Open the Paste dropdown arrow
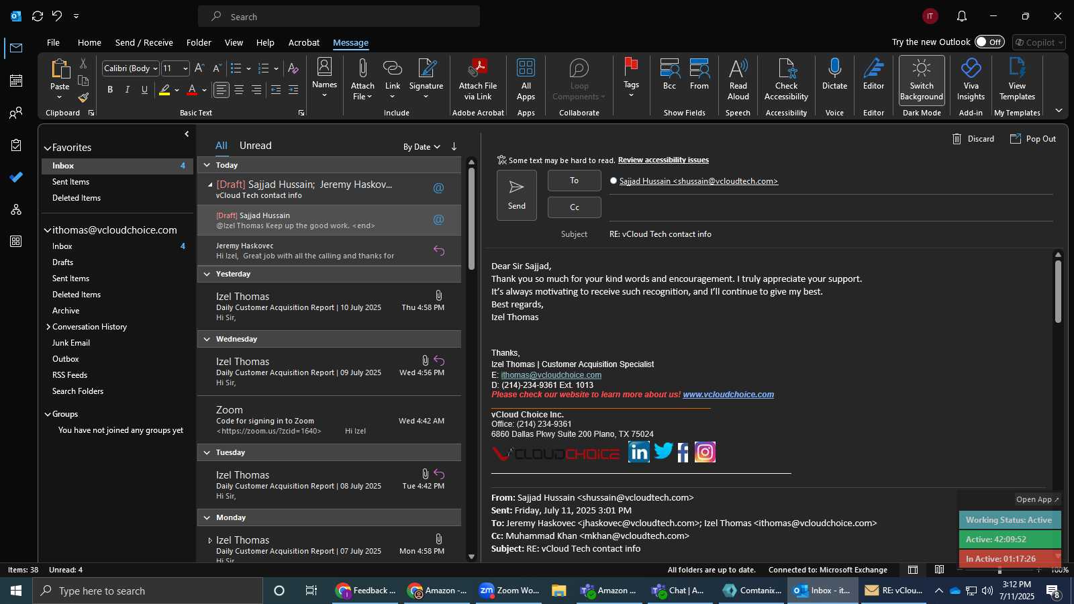 click(60, 97)
